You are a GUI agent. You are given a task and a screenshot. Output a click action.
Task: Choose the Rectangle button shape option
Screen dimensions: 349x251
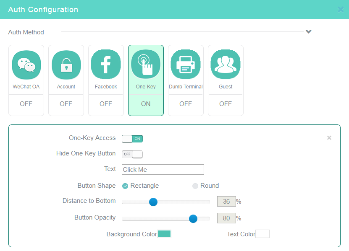[x=140, y=186]
